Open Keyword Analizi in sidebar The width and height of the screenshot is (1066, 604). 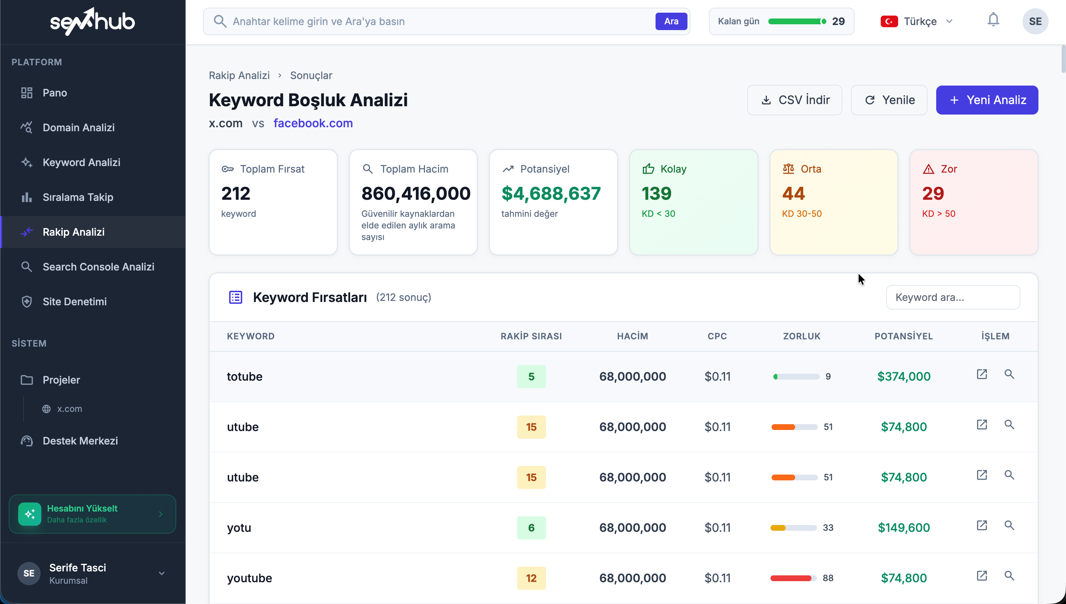[81, 162]
